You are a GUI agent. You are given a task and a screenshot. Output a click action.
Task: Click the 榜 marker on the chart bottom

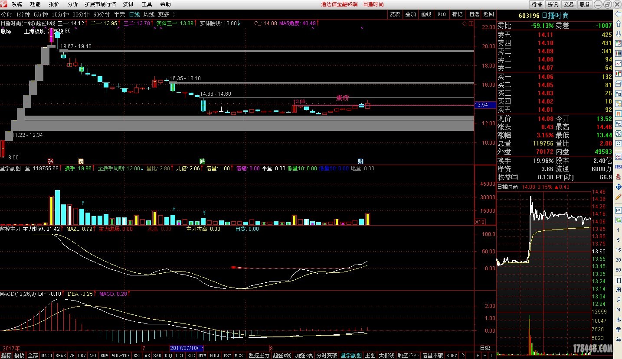[81, 161]
